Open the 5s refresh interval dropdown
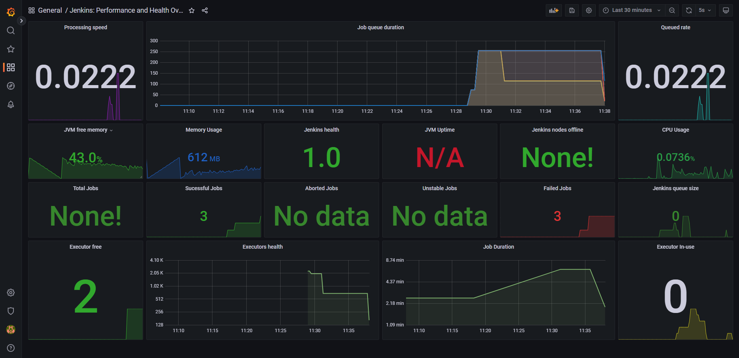This screenshot has width=739, height=358. click(705, 10)
